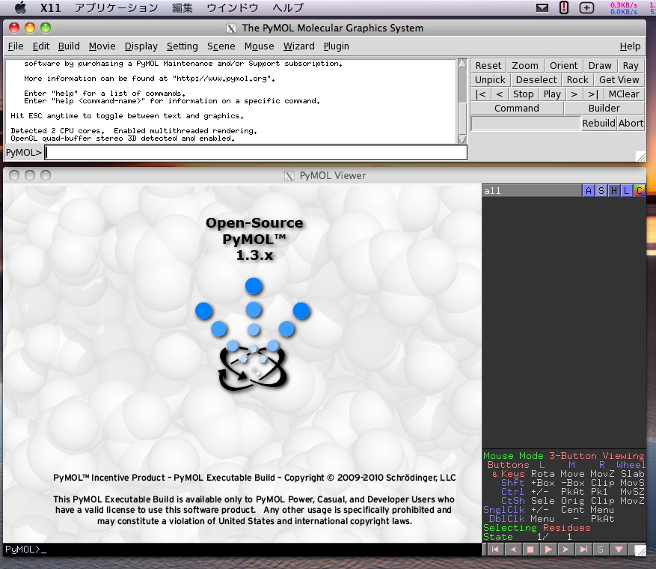
Task: Open the L (Label) menu for all
Action: 626,191
